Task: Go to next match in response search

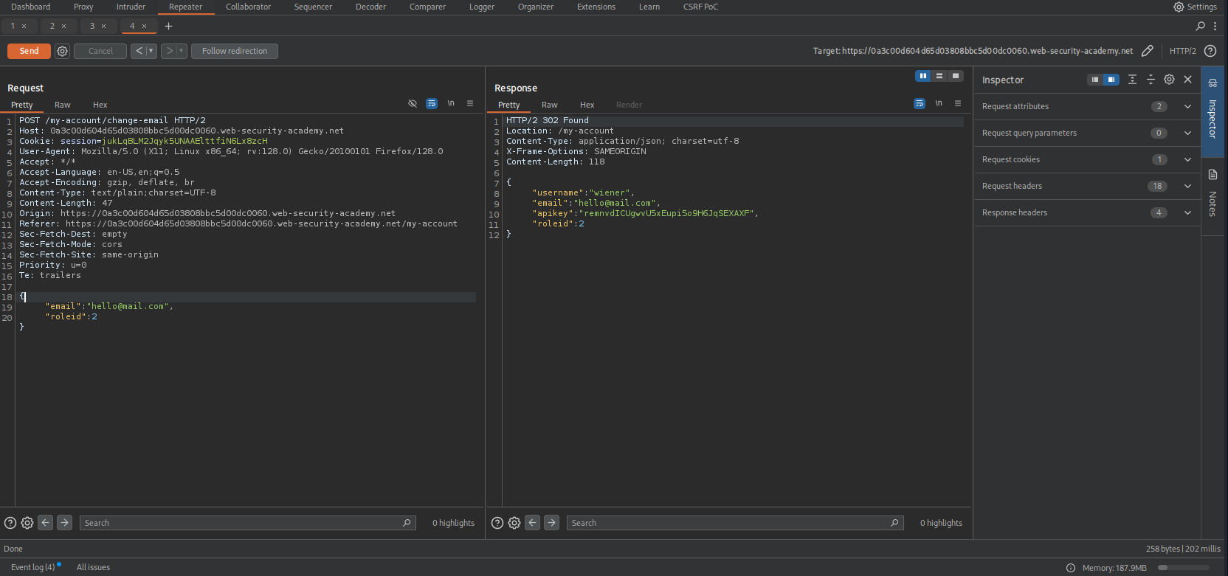Action: pos(551,523)
